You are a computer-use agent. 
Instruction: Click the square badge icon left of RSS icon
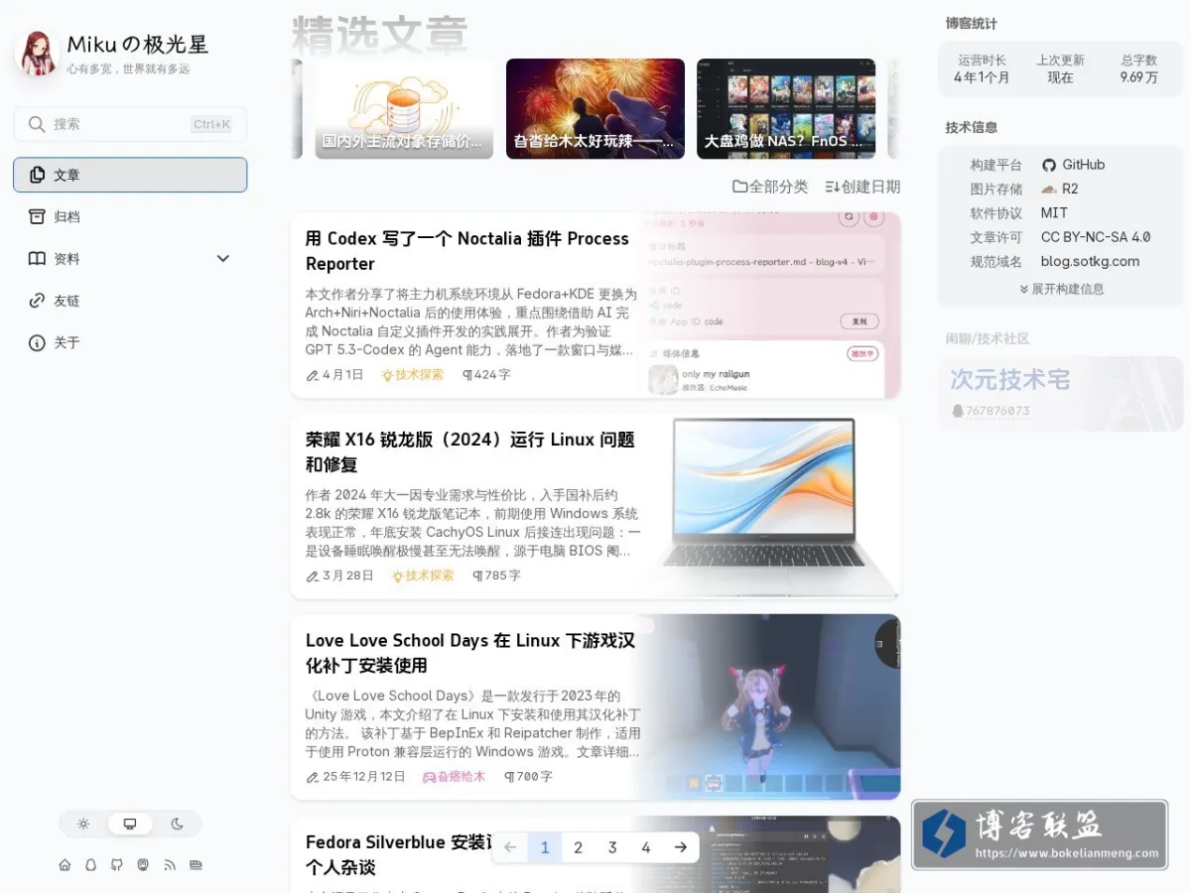coord(143,865)
